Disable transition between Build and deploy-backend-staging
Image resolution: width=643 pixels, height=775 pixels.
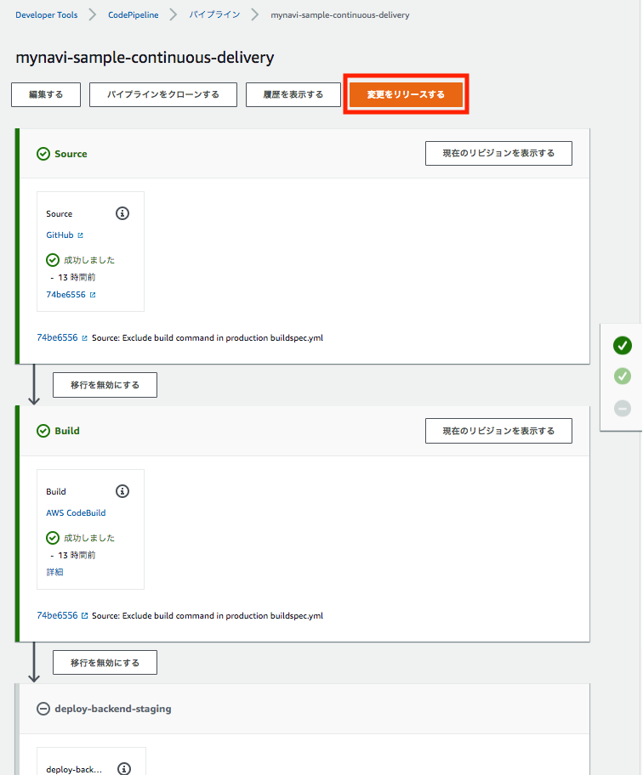point(105,663)
